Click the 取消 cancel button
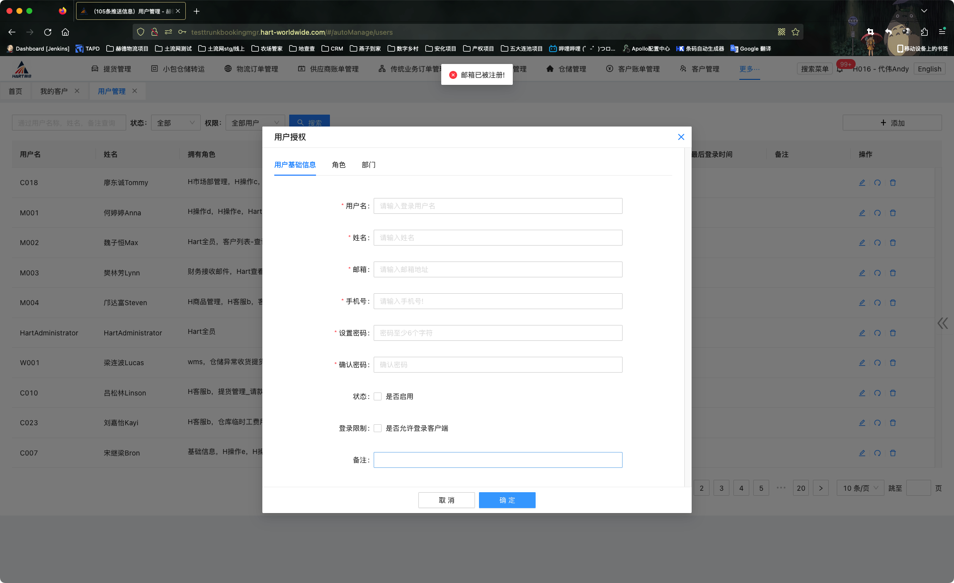Viewport: 954px width, 583px height. tap(446, 500)
